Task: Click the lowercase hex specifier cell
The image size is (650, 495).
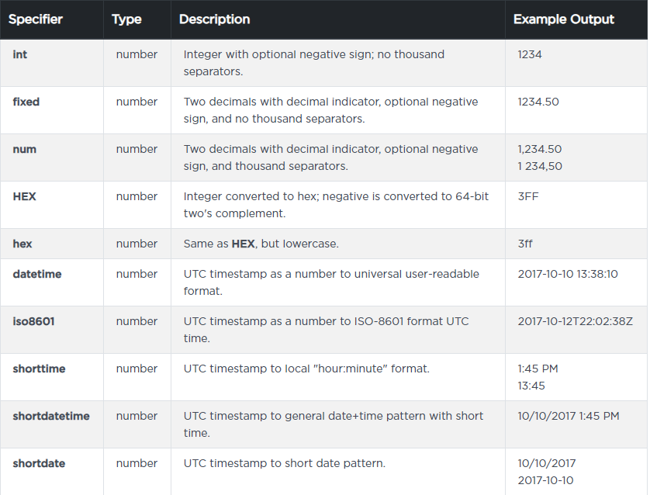Action: tap(22, 244)
